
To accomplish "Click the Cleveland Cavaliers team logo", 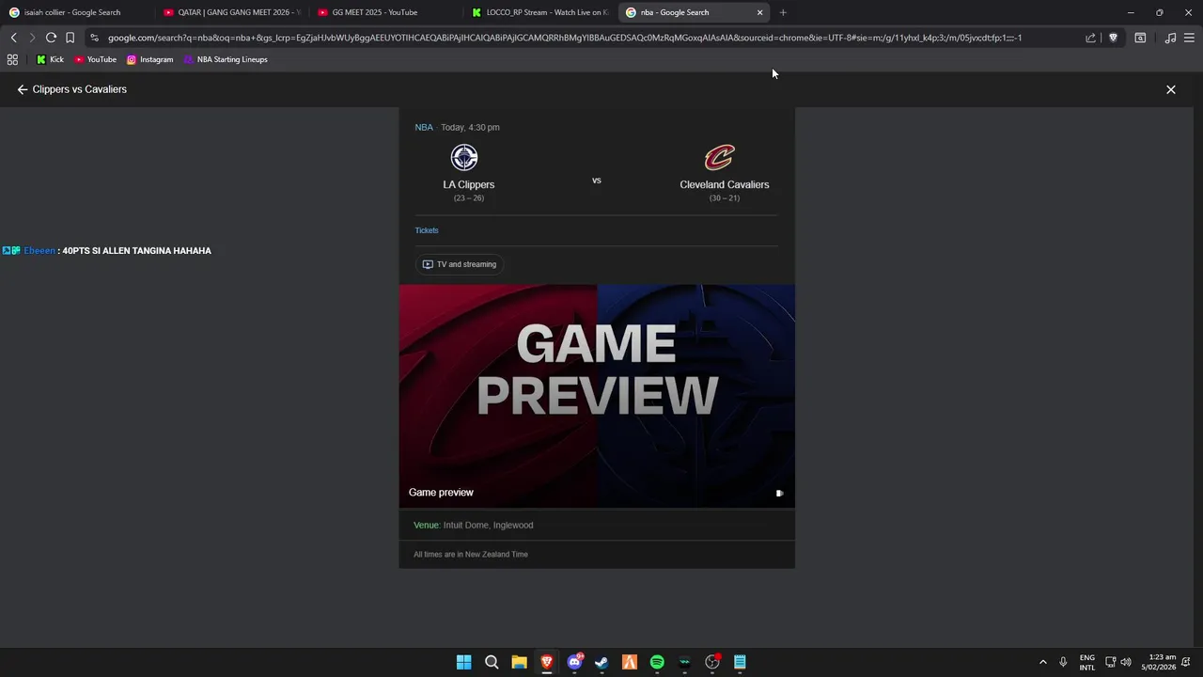I will click(720, 157).
